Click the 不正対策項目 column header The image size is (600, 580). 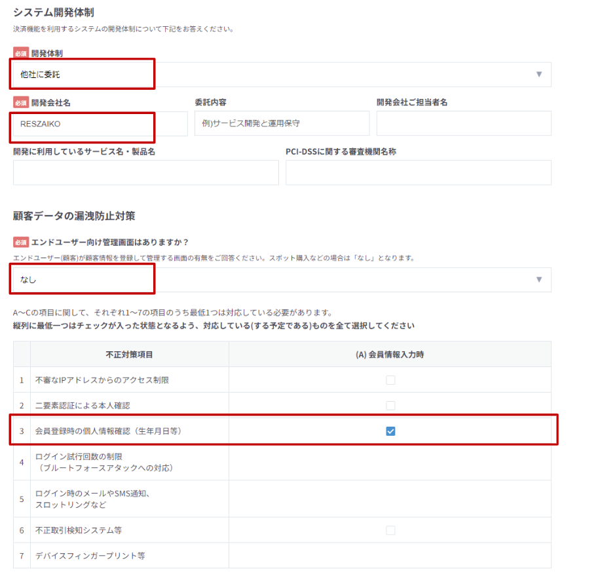(129, 355)
